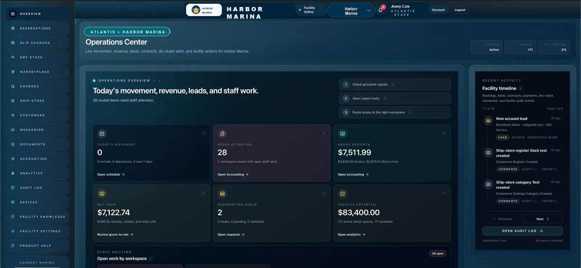
Task: Click the Facility Settings gear icon
Action: pos(13,231)
